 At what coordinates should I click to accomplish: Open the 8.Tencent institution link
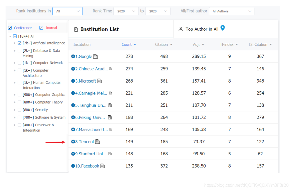point(85,142)
